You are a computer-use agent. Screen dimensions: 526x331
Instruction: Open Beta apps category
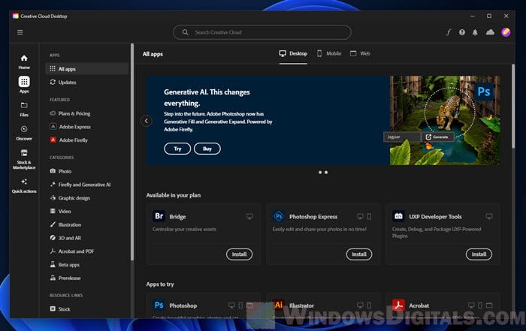[65, 265]
